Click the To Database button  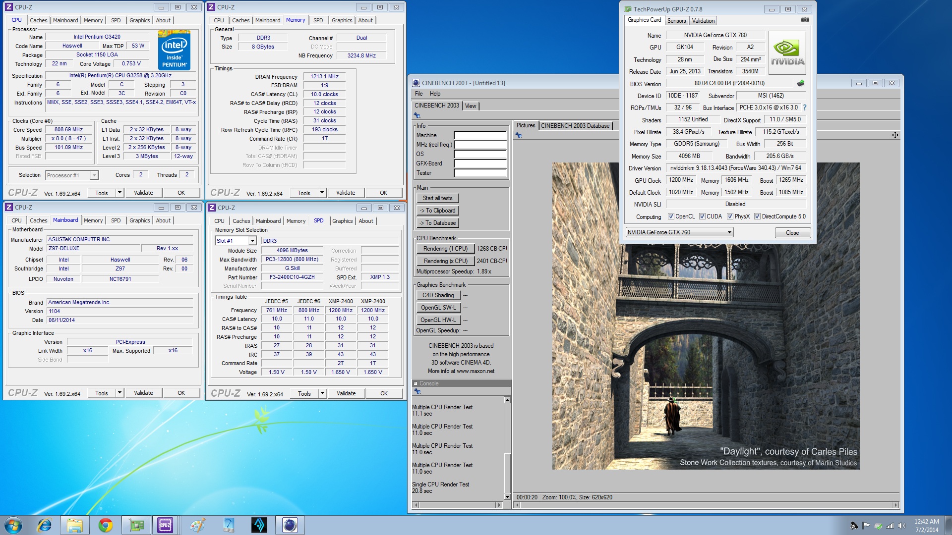(x=437, y=223)
